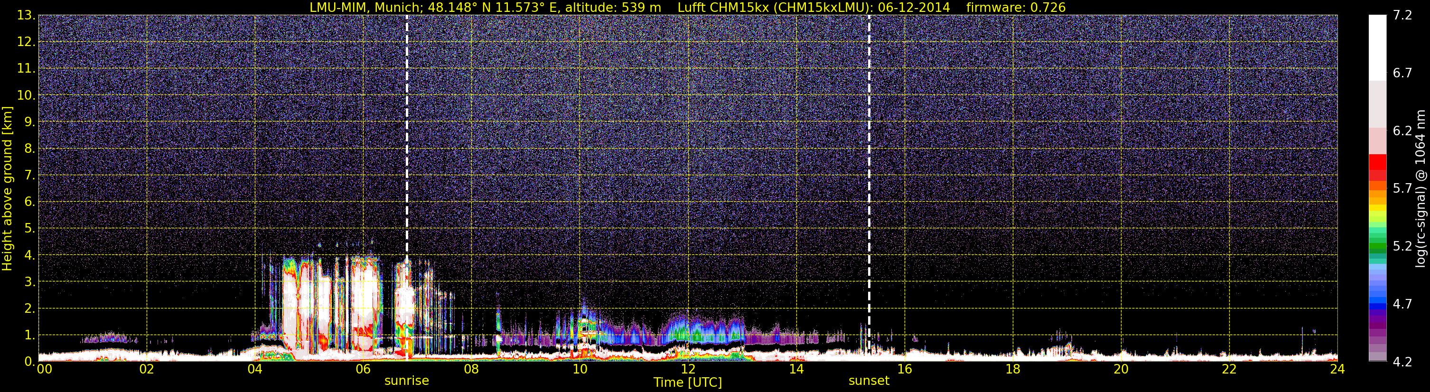Viewport: 1430px width, 392px height.
Task: Click the y-axis tick label '12.'
Action: point(26,42)
